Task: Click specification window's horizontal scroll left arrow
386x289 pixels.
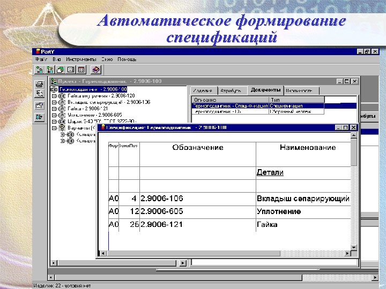Action: coord(103,253)
